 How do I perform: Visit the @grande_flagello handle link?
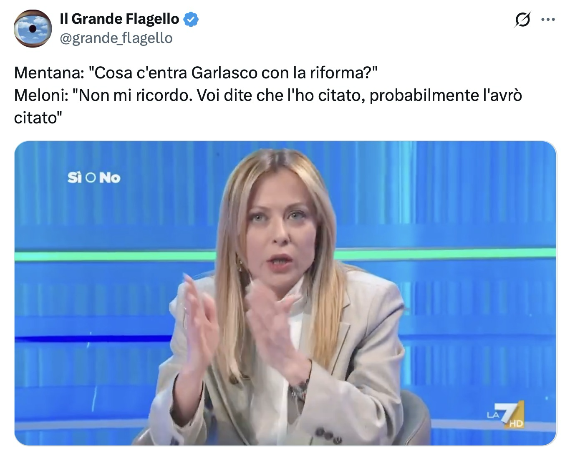coord(116,38)
